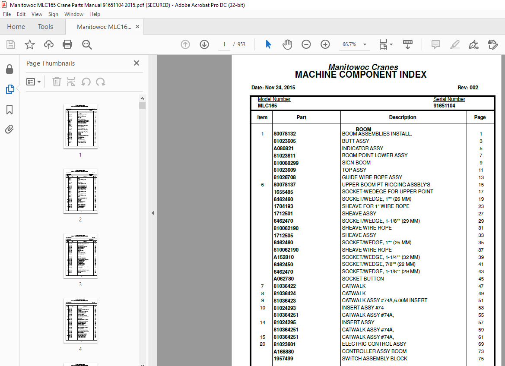Image resolution: width=505 pixels, height=366 pixels.
Task: Rotate page counterclockwise
Action: [x=86, y=82]
